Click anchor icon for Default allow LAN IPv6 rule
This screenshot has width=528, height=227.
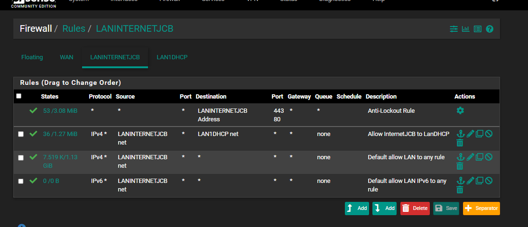click(460, 181)
